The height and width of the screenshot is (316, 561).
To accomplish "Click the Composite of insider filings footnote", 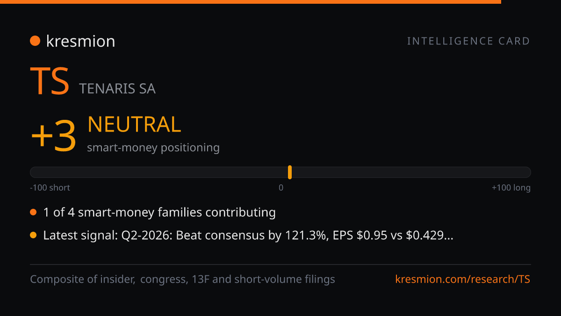I will click(182, 279).
